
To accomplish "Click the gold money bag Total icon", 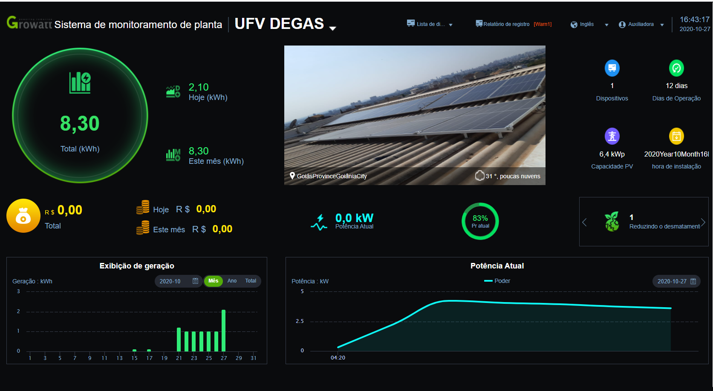I will [x=23, y=216].
